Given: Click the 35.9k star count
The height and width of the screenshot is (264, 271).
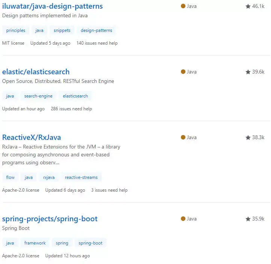Looking at the screenshot, I should click(x=258, y=219).
